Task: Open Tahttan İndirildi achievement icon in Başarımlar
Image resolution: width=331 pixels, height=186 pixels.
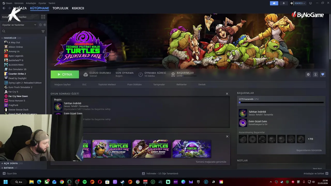Action: point(243,113)
